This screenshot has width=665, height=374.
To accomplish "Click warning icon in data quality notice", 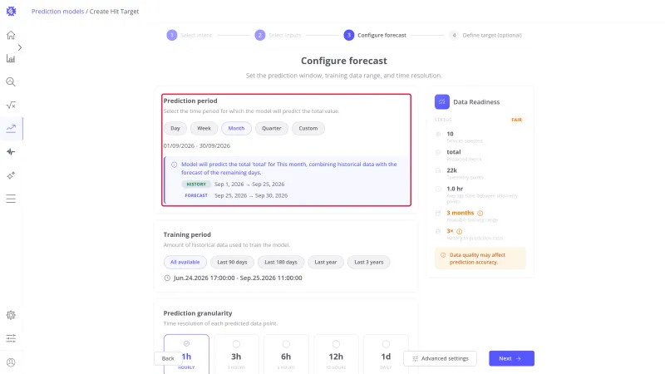I will point(443,255).
